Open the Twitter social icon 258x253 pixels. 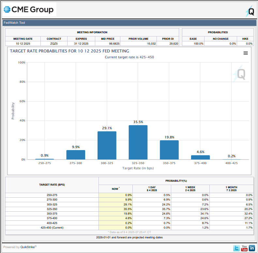(236, 248)
